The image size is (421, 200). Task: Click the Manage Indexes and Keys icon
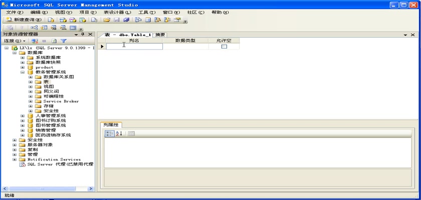44,27
